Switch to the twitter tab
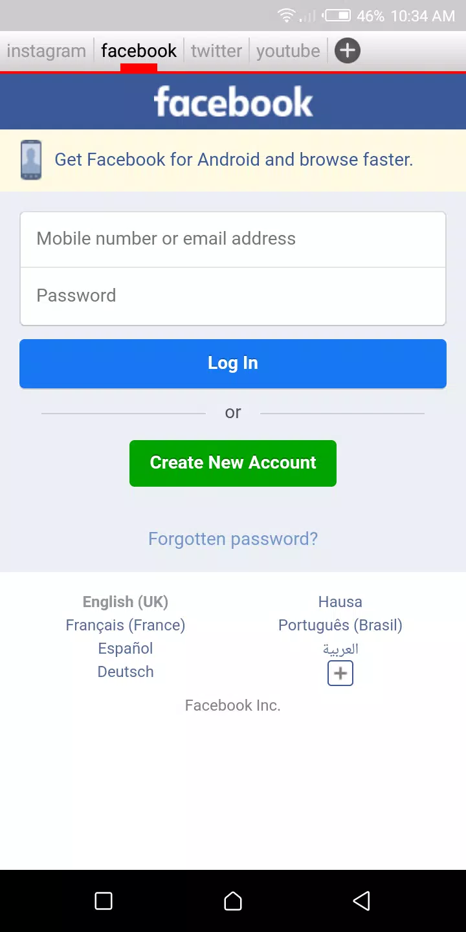This screenshot has height=932, width=466. click(216, 51)
